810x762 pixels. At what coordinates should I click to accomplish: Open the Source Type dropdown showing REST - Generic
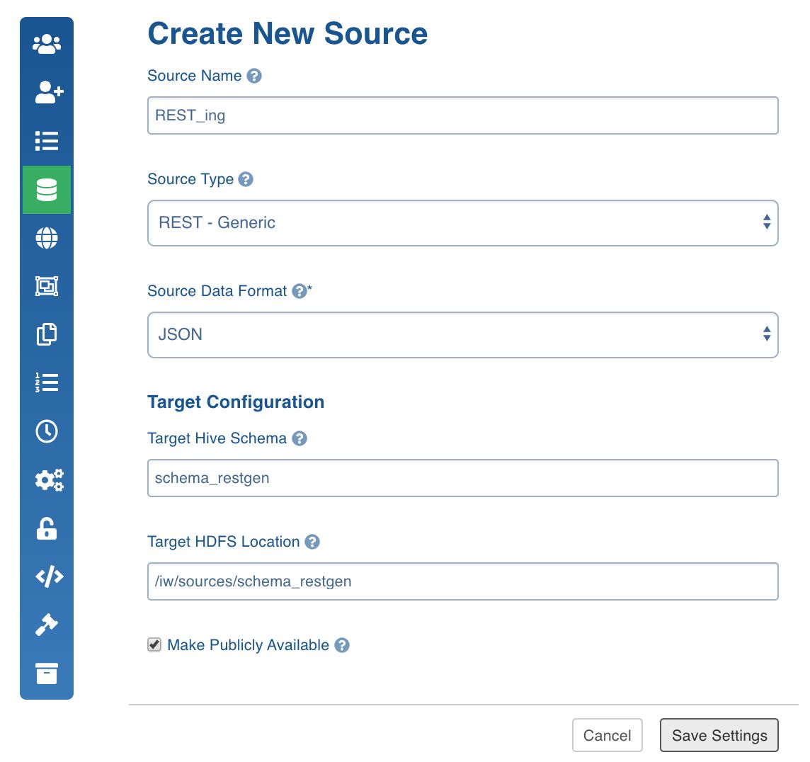463,222
